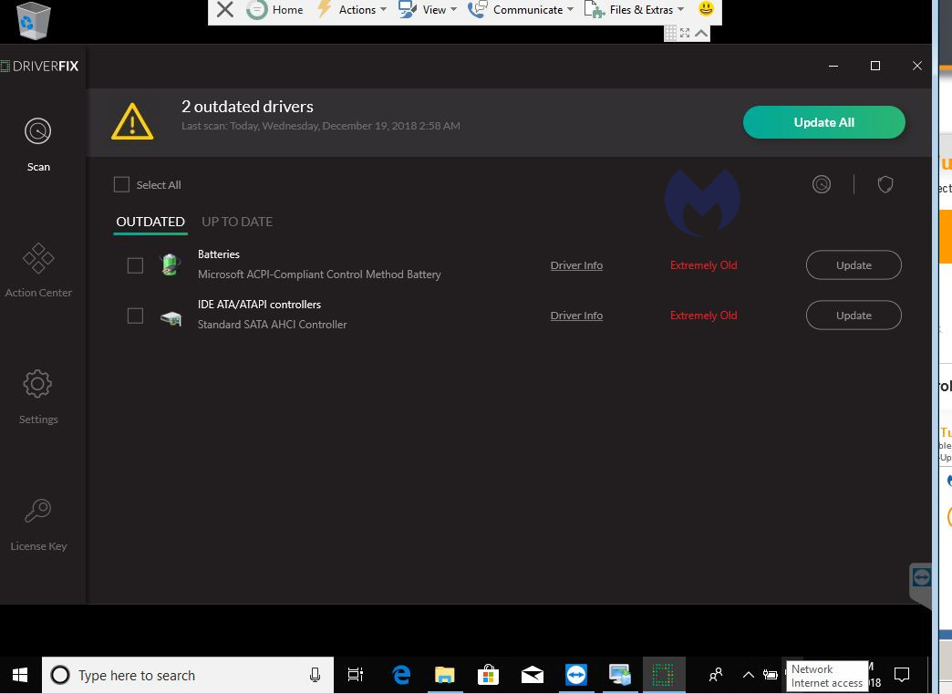Click the Update All button
The image size is (952, 694).
(x=824, y=122)
